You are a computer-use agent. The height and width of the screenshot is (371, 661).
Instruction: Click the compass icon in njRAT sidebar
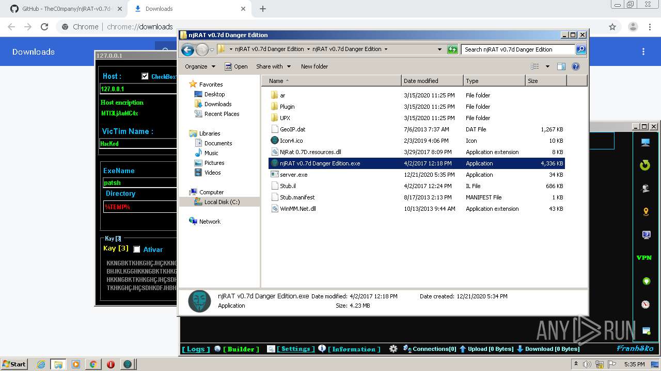click(x=646, y=305)
